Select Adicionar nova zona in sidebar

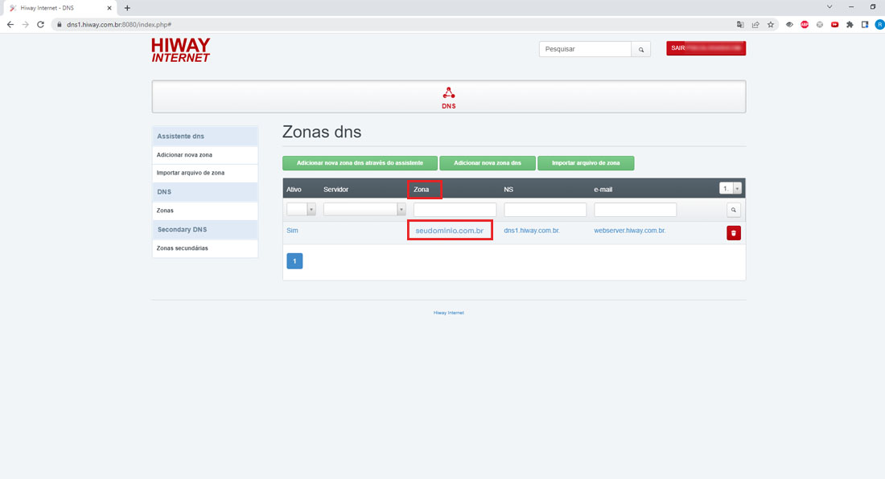pyautogui.click(x=204, y=155)
